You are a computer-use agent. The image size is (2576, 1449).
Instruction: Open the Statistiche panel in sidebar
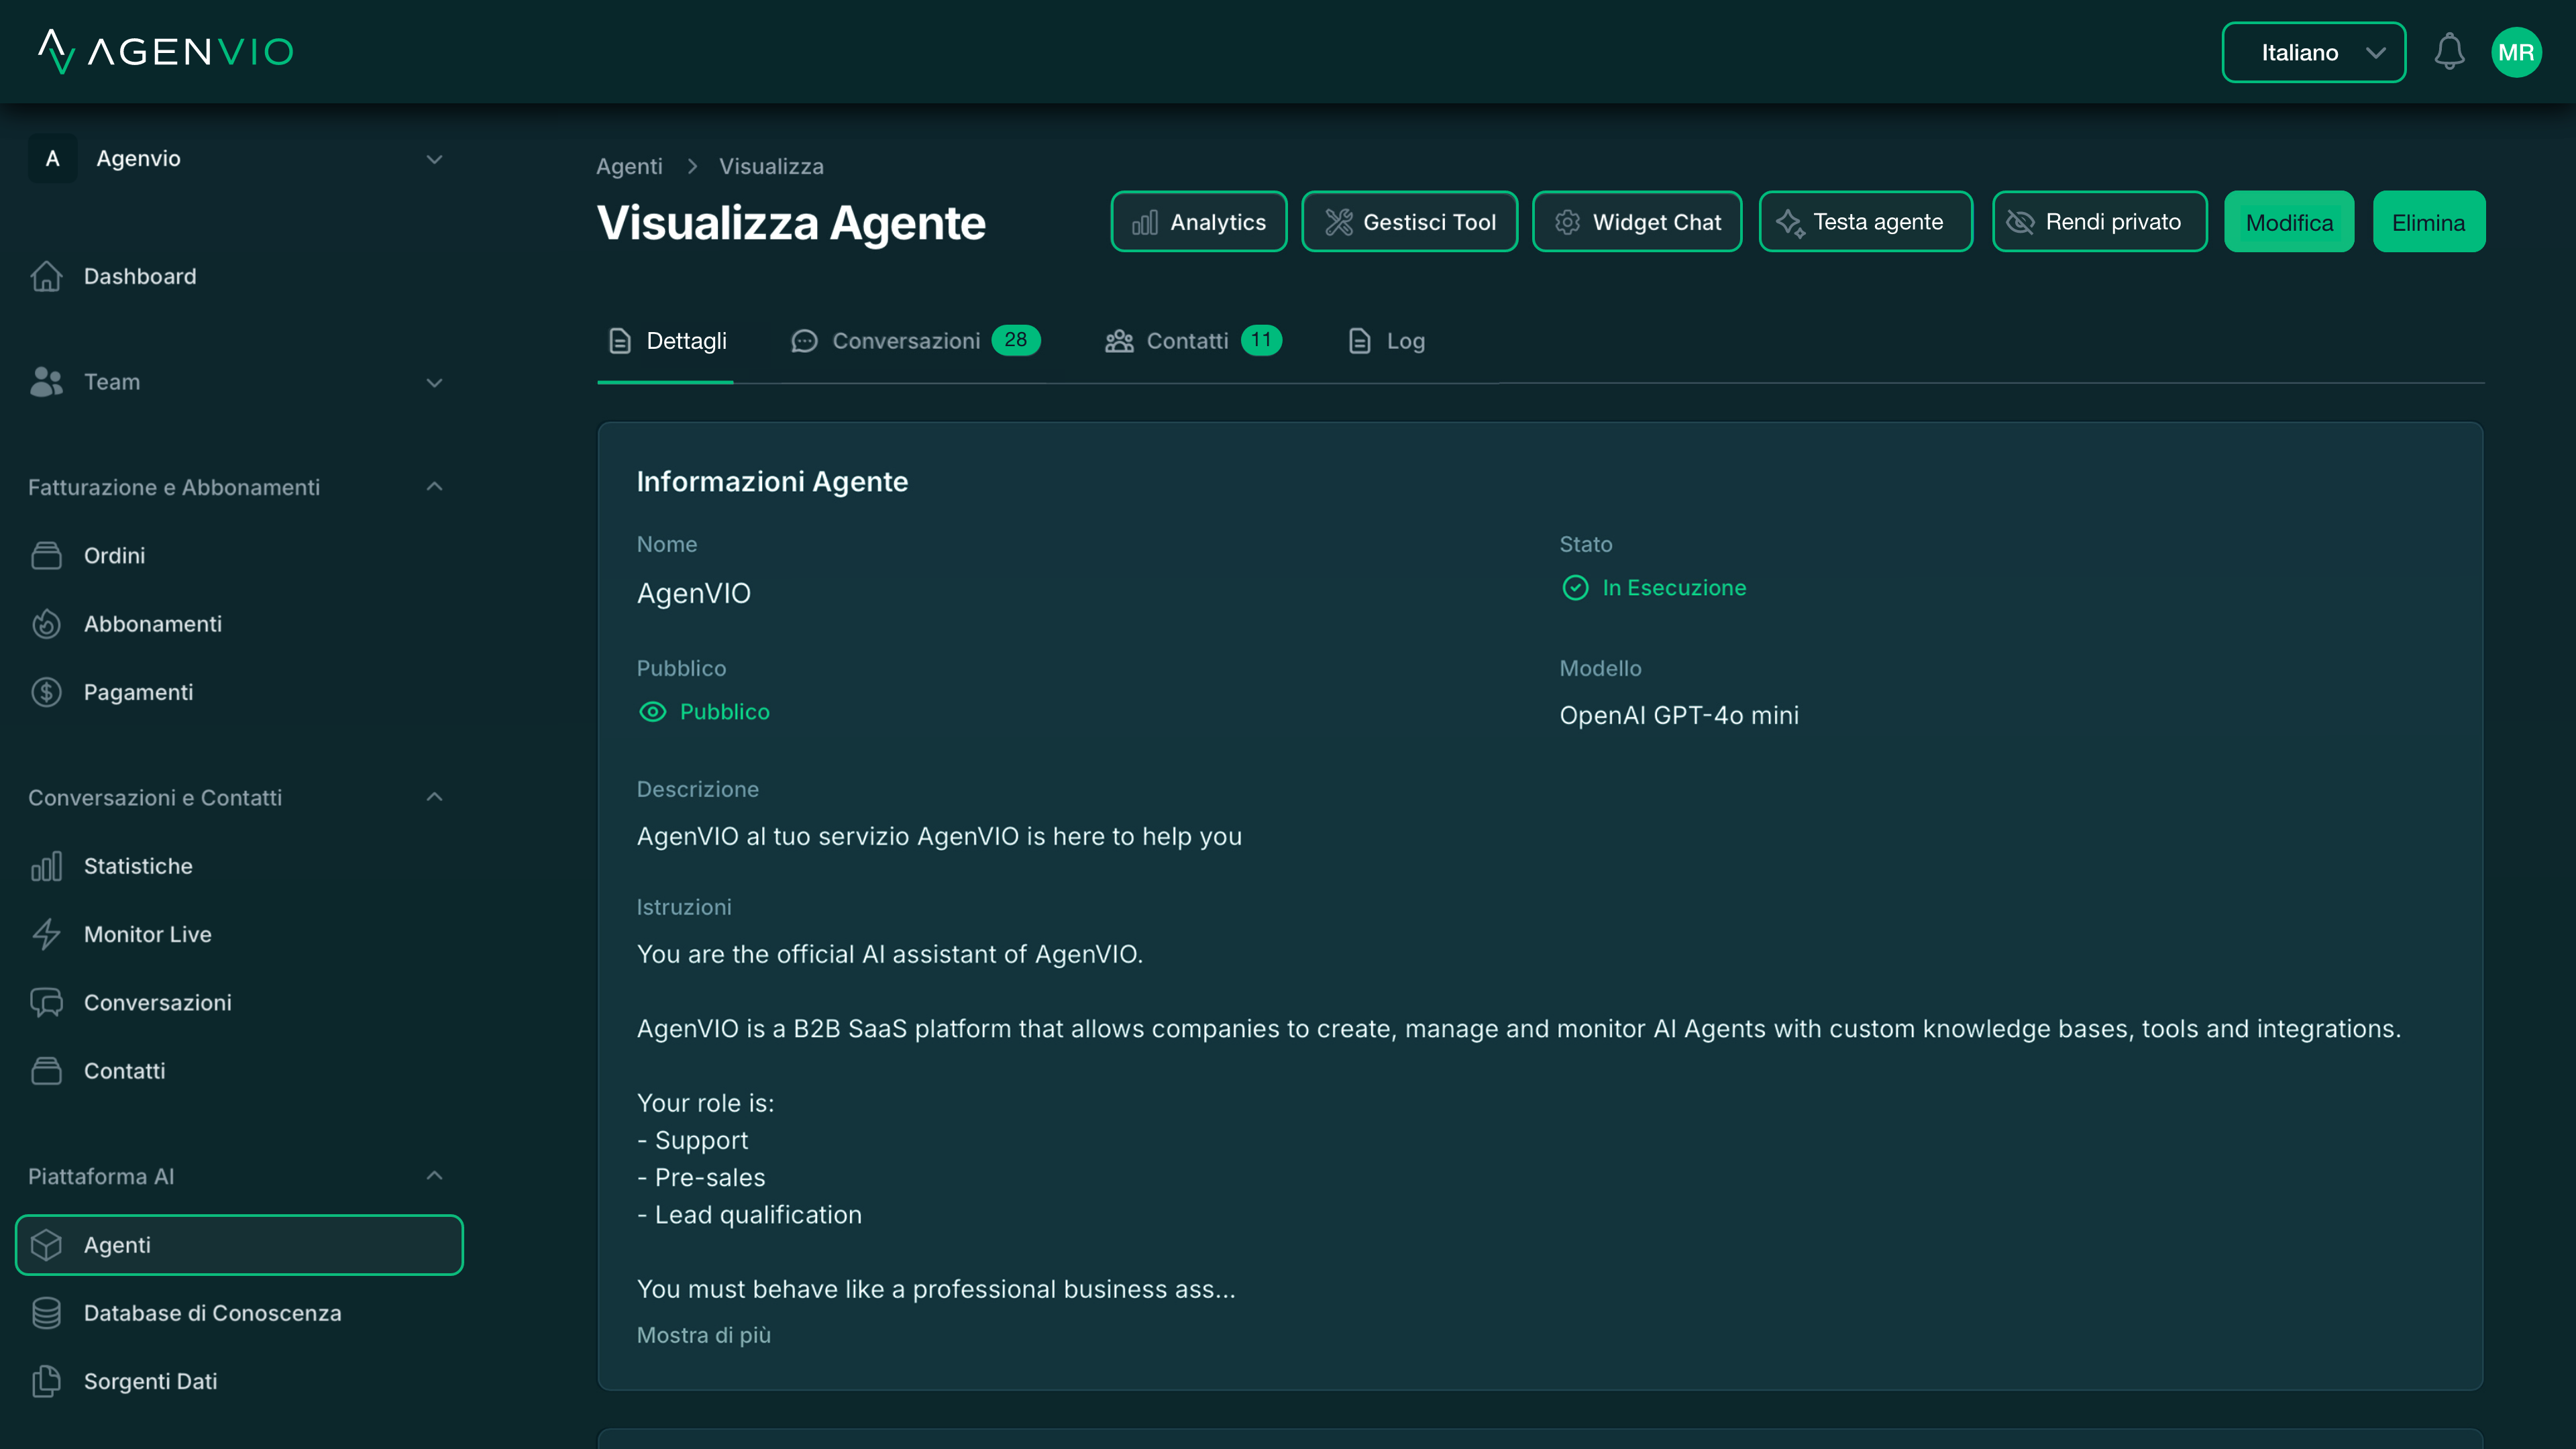[138, 866]
